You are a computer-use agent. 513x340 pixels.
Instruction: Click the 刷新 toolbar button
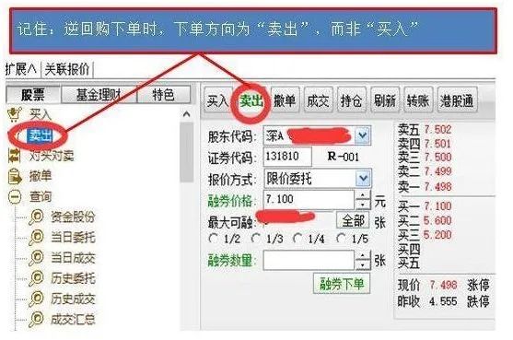click(385, 100)
